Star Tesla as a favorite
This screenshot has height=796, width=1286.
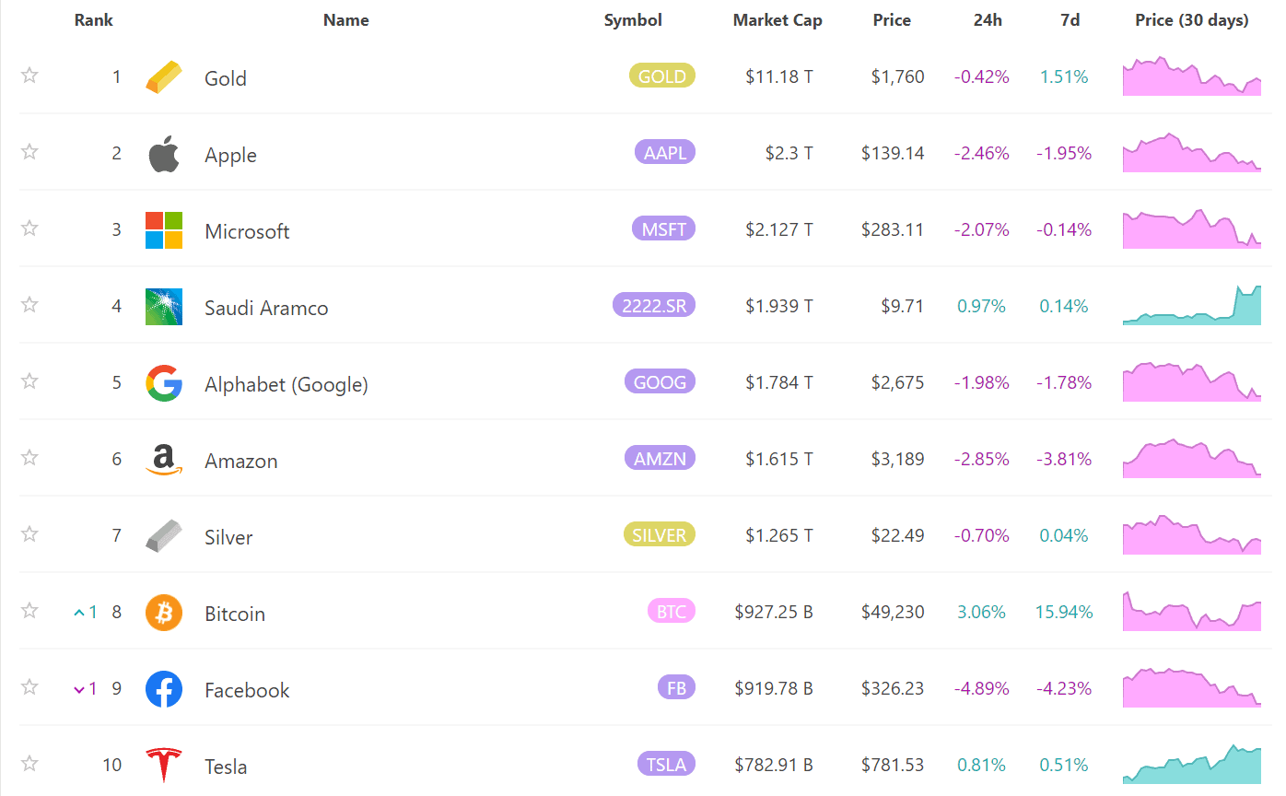(x=29, y=764)
